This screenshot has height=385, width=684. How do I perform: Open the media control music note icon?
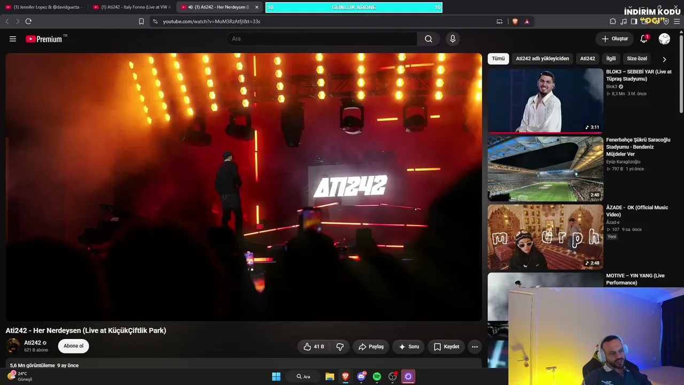(624, 21)
